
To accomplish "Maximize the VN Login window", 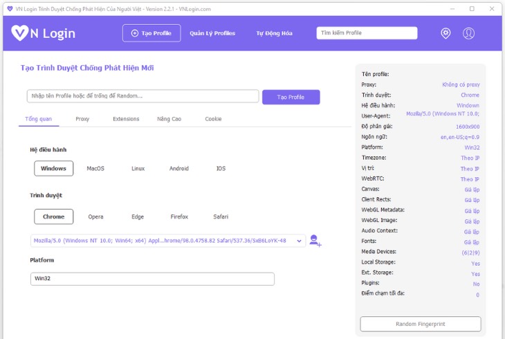I will click(472, 9).
